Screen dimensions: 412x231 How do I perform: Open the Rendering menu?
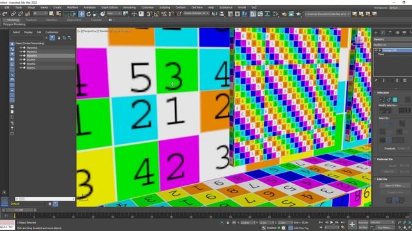(x=129, y=8)
